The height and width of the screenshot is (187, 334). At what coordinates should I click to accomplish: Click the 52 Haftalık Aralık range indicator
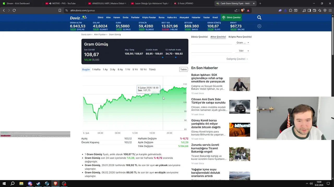tap(174, 57)
